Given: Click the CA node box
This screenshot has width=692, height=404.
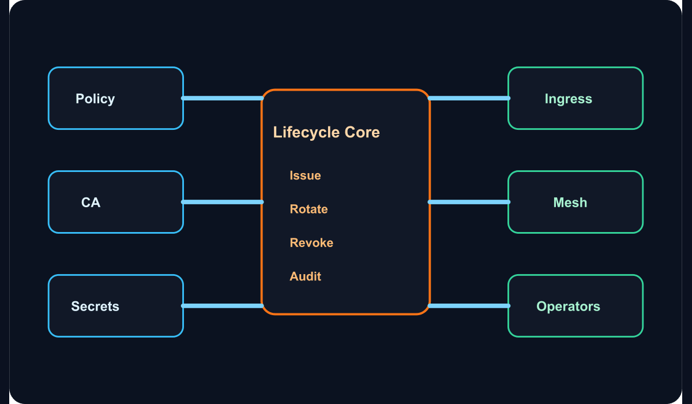Looking at the screenshot, I should pyautogui.click(x=116, y=202).
